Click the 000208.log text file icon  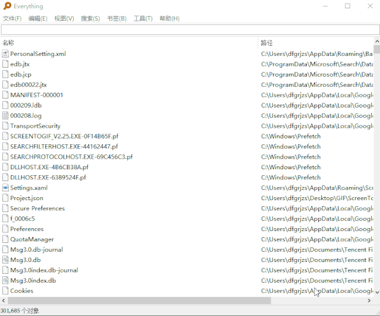pos(5,115)
